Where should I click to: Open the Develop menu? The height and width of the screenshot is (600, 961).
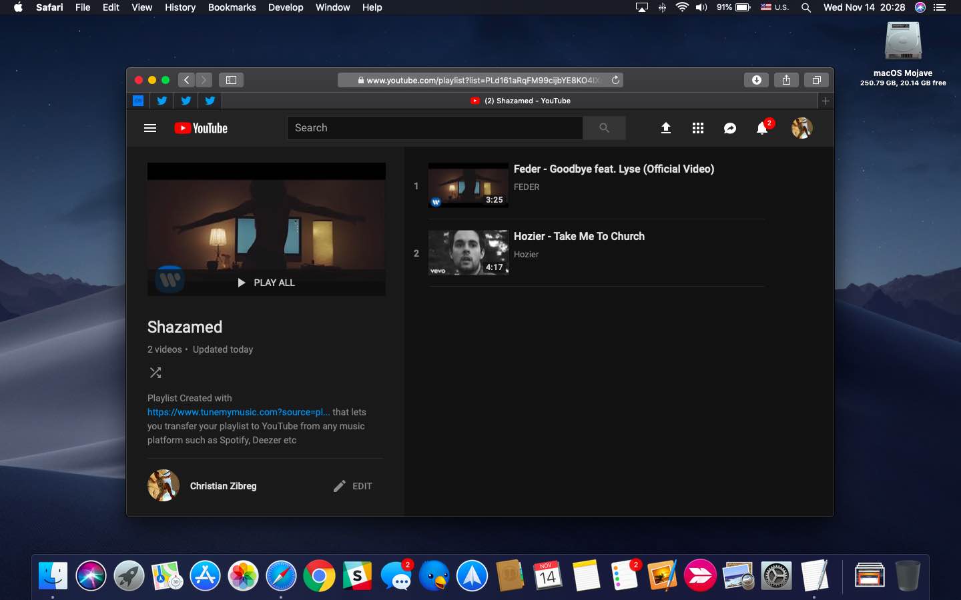pos(286,7)
